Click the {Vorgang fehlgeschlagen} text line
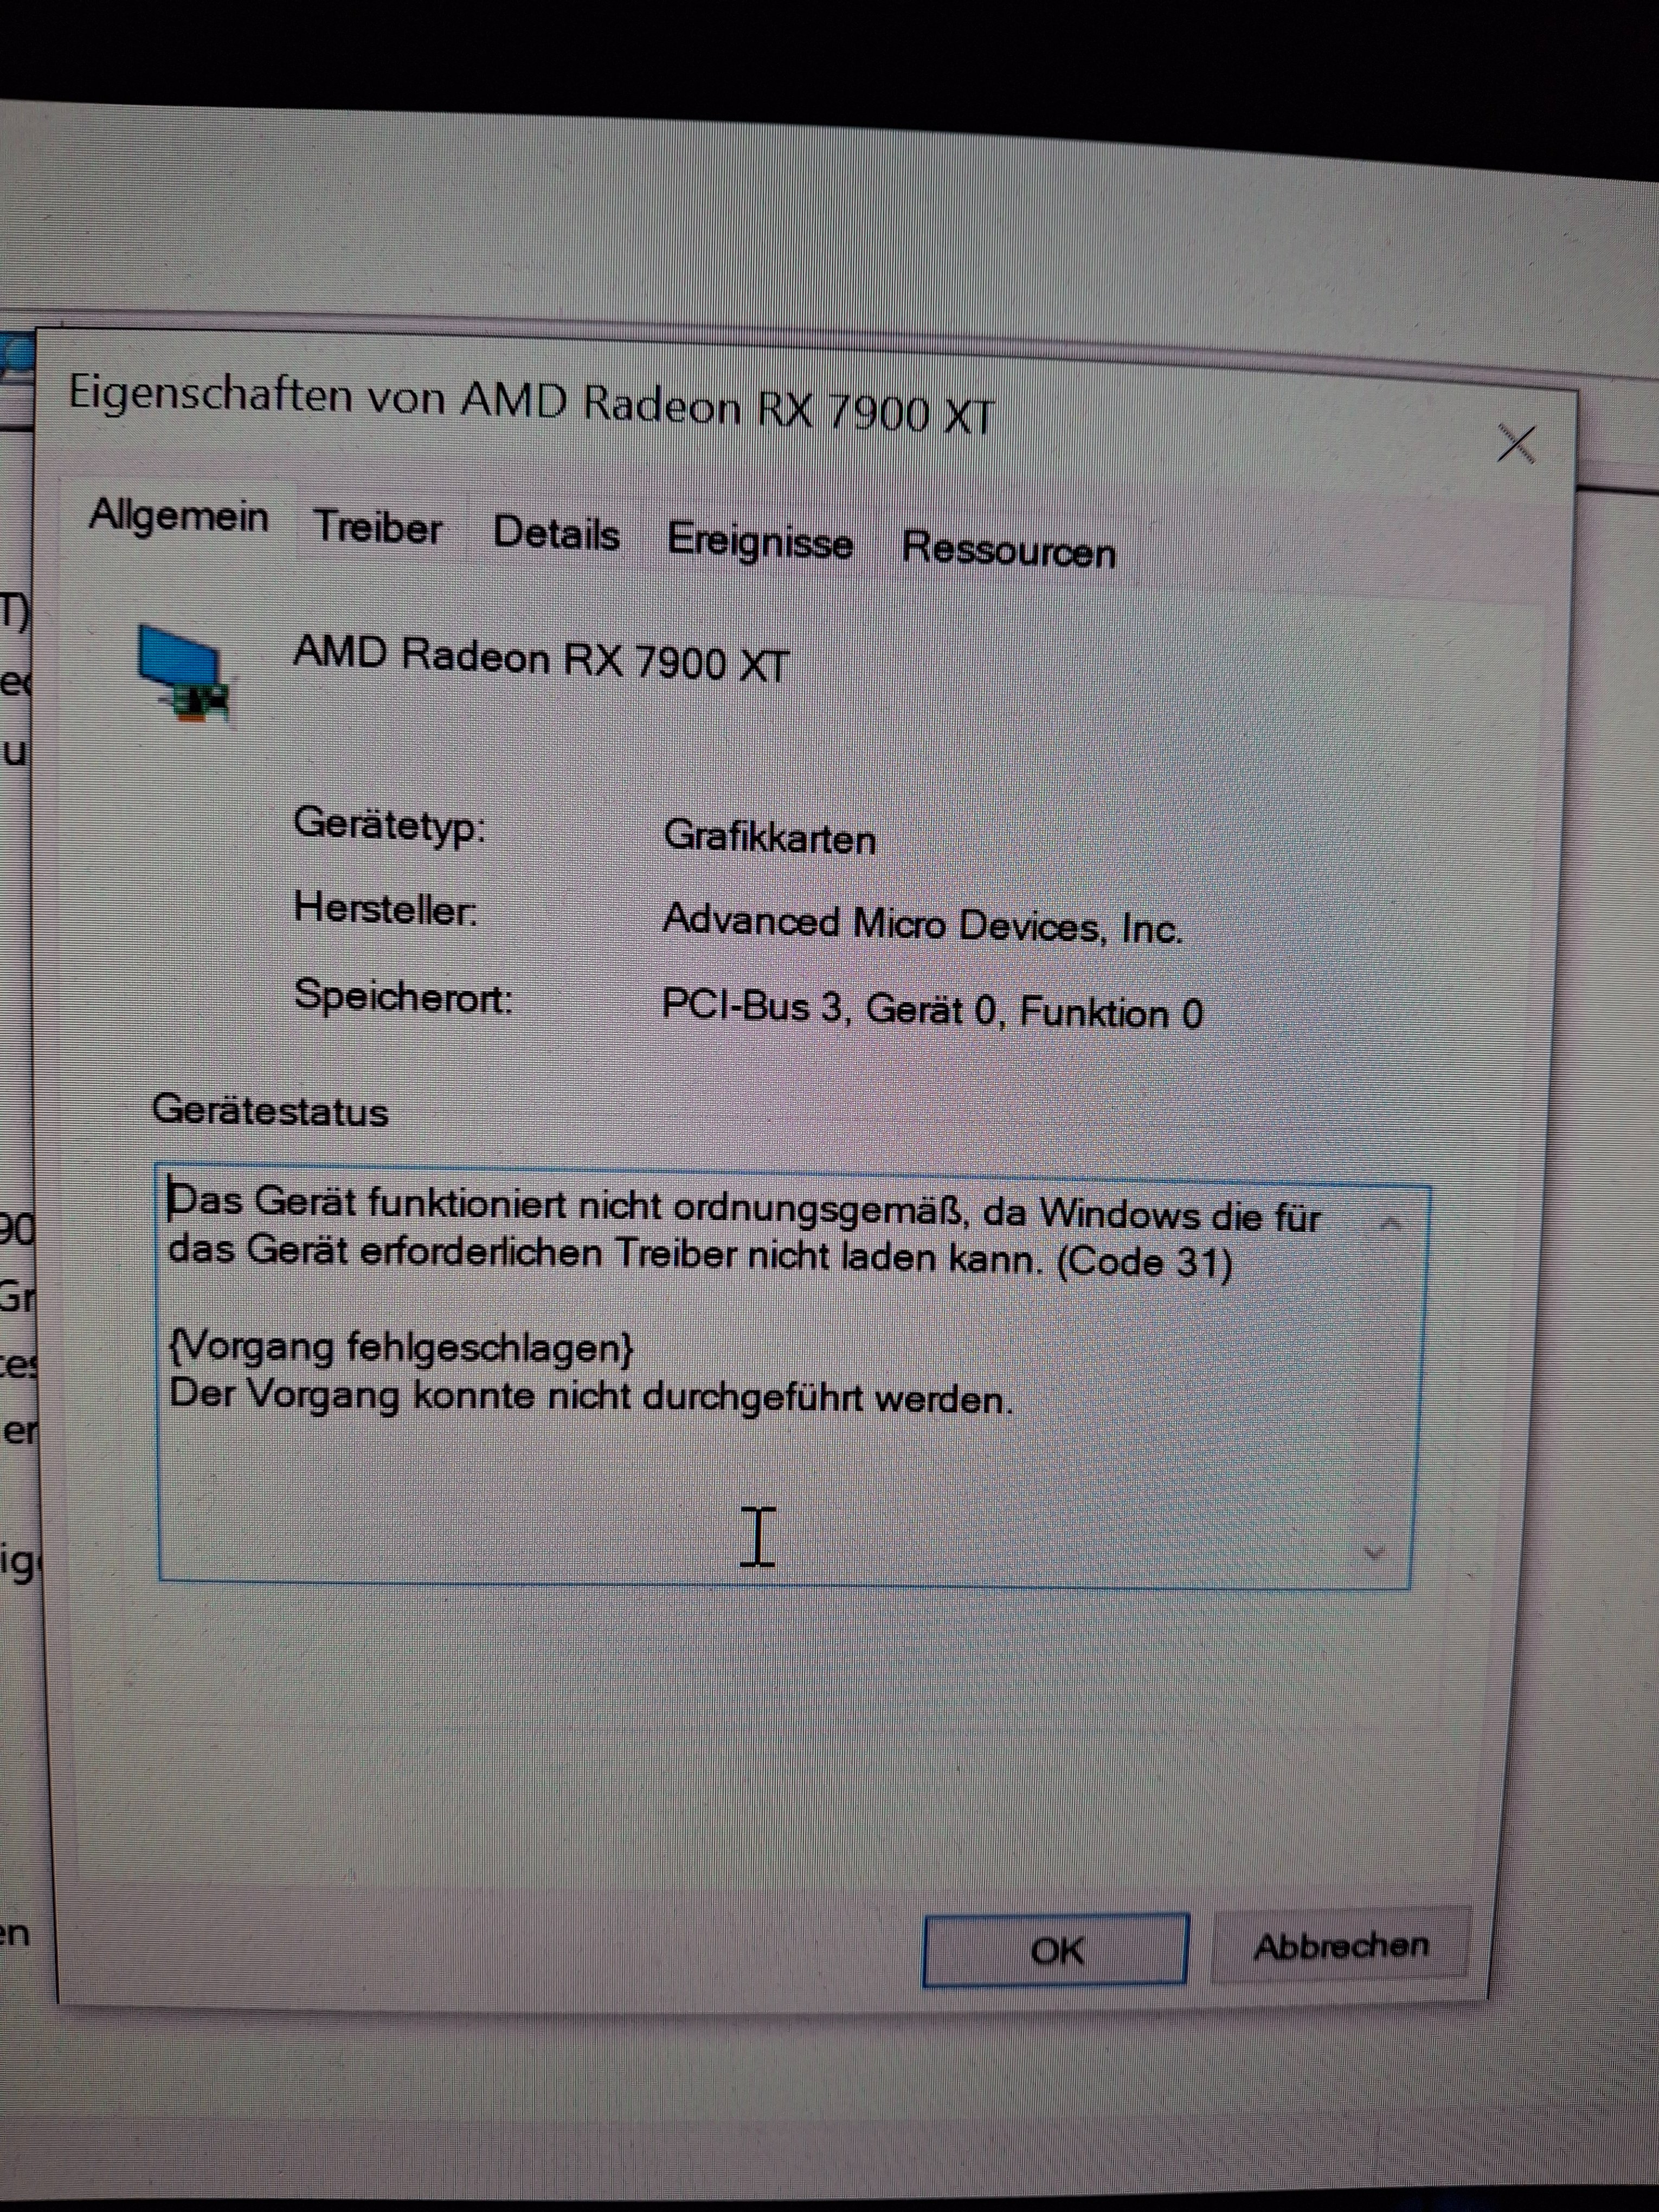The width and height of the screenshot is (1659, 2212). tap(400, 1348)
